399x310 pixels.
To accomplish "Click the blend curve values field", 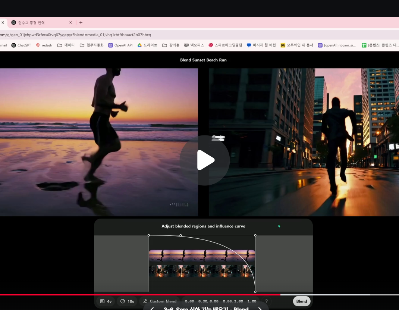I will (x=220, y=301).
